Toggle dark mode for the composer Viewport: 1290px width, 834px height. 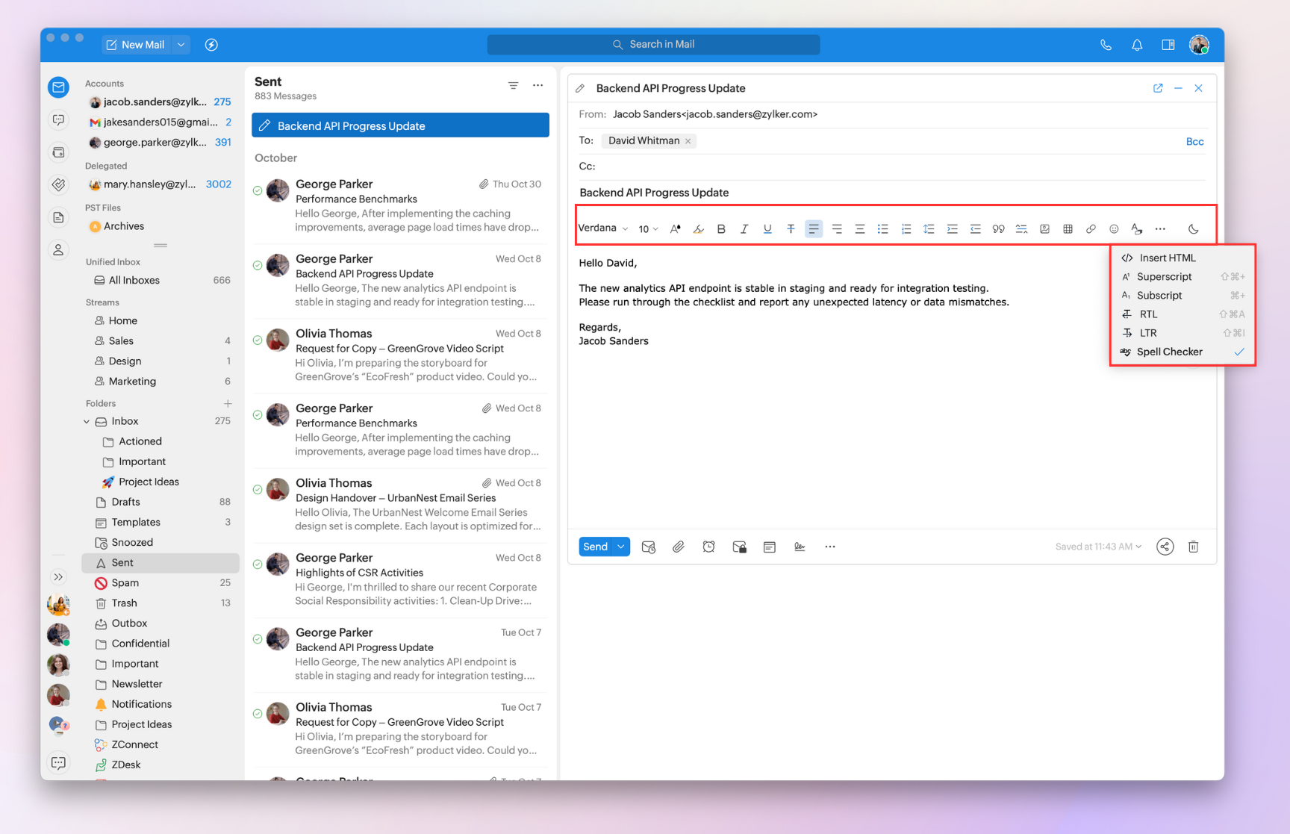[x=1194, y=229]
